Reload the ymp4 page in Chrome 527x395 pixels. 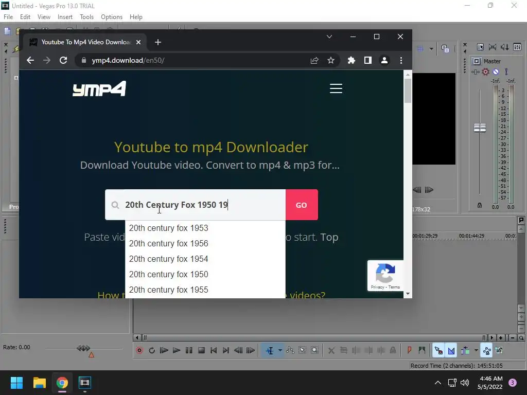pyautogui.click(x=63, y=60)
